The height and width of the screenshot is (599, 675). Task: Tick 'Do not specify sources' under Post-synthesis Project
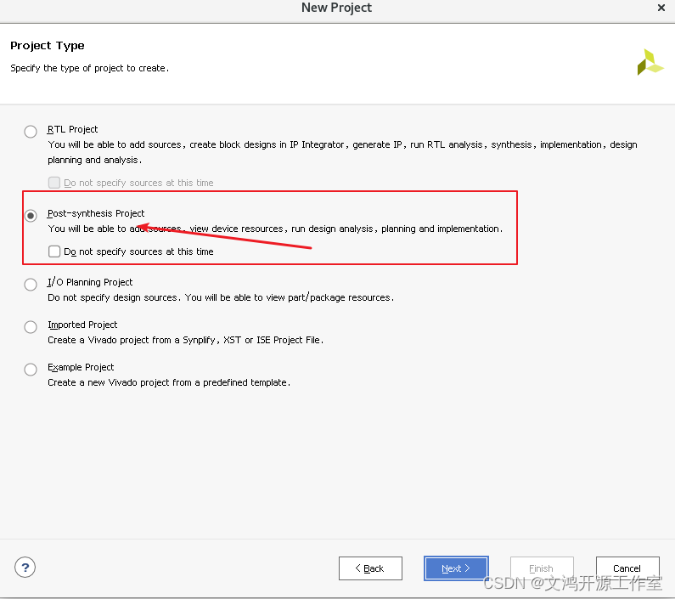click(54, 251)
